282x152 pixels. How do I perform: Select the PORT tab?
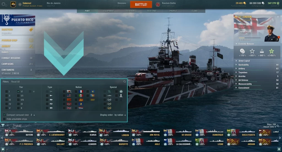(x=87, y=11)
